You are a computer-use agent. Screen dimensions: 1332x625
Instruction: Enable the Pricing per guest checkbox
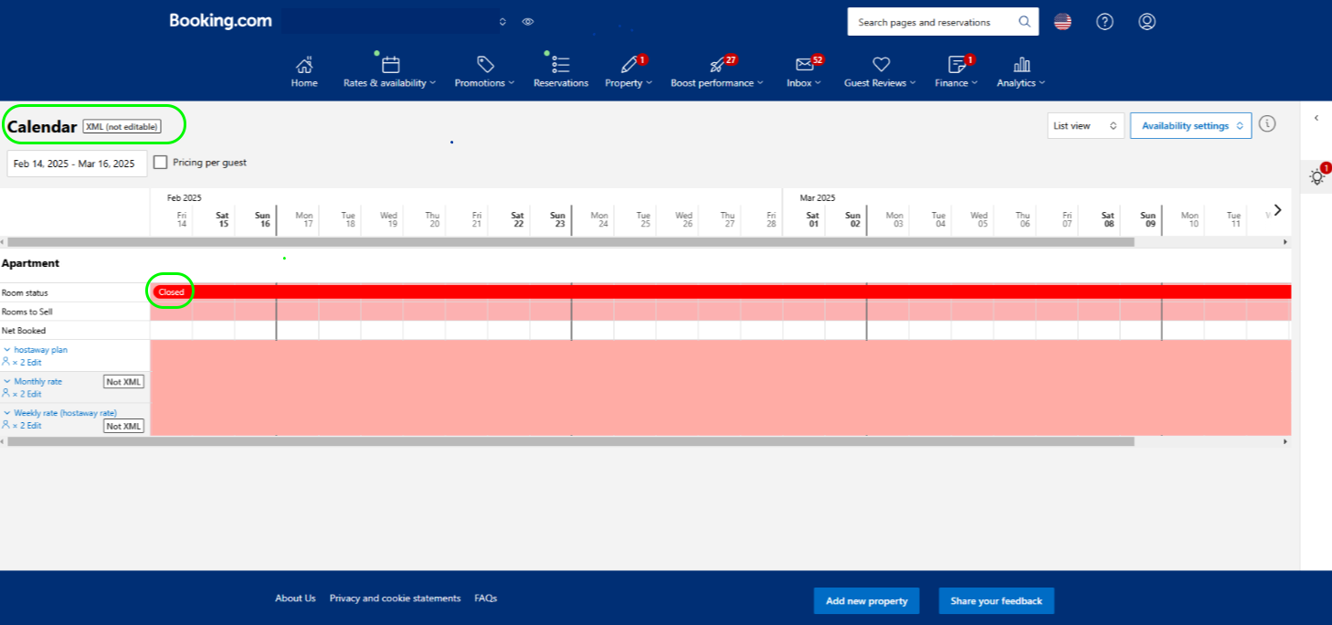pyautogui.click(x=161, y=163)
